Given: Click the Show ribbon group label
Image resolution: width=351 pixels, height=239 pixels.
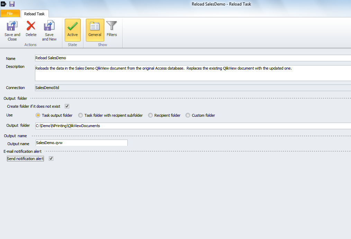Looking at the screenshot, I should pos(102,45).
